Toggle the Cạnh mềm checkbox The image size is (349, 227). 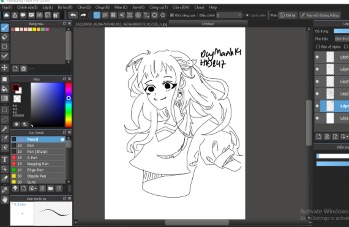tap(247, 15)
